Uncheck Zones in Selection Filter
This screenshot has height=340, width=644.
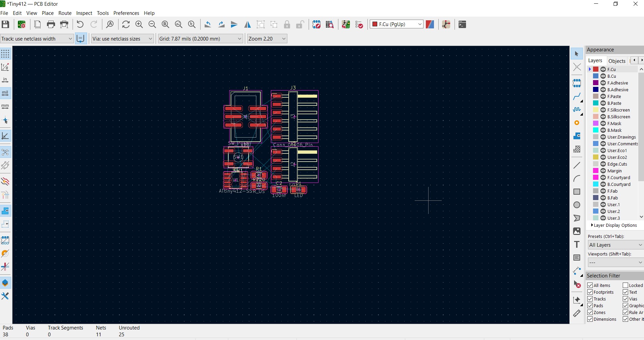coord(590,312)
